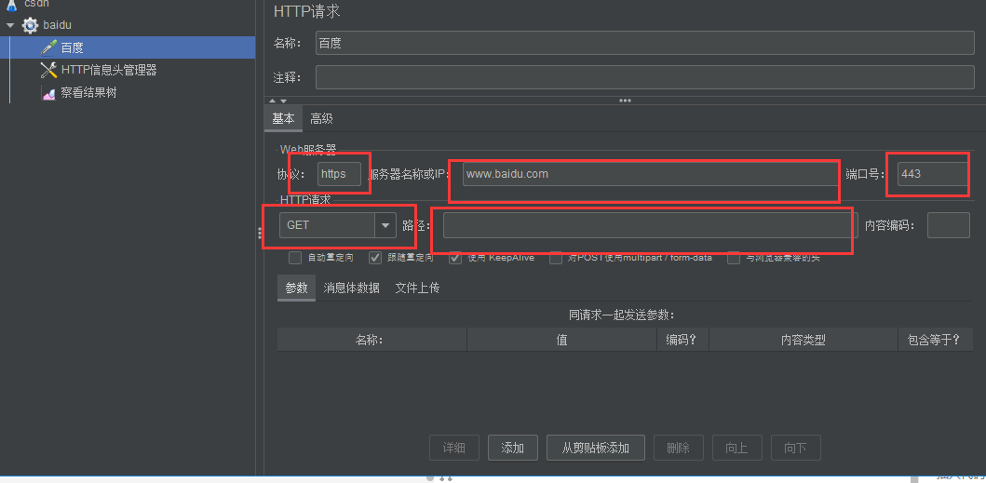Open the 消息体数据 tab
The width and height of the screenshot is (986, 483).
coord(352,288)
